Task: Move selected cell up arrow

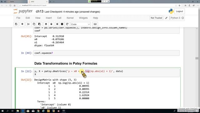Action: point(46,24)
